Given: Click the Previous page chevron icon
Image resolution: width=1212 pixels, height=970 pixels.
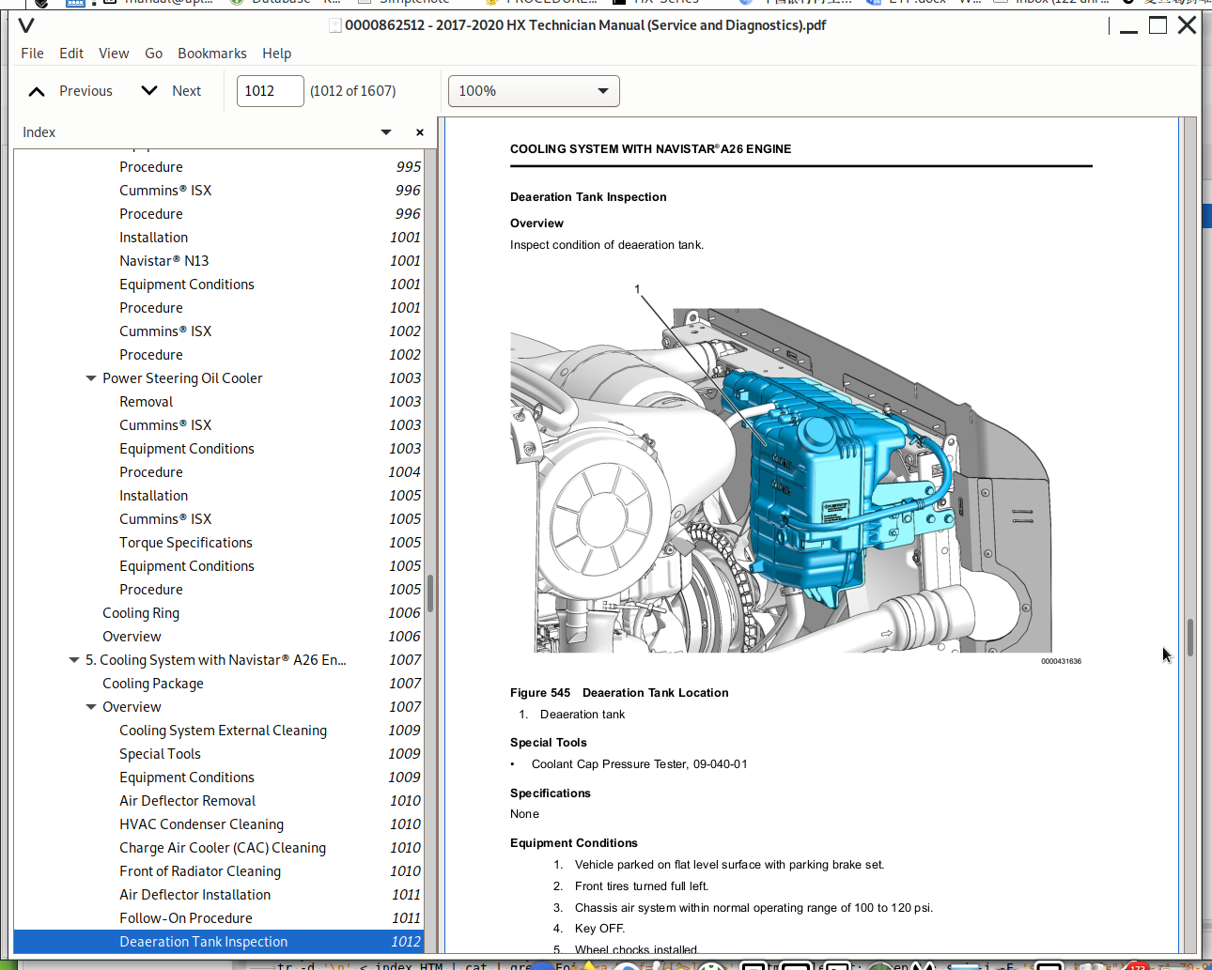Looking at the screenshot, I should 36,91.
